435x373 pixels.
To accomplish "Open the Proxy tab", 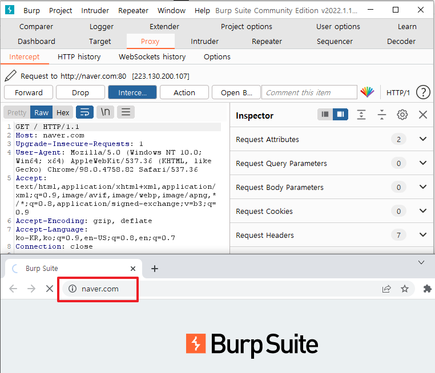I will click(150, 41).
